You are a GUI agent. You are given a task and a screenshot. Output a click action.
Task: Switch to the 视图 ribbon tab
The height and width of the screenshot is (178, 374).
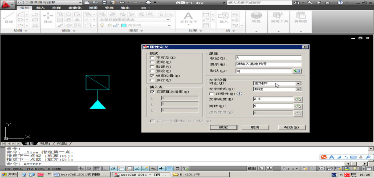pos(93,8)
